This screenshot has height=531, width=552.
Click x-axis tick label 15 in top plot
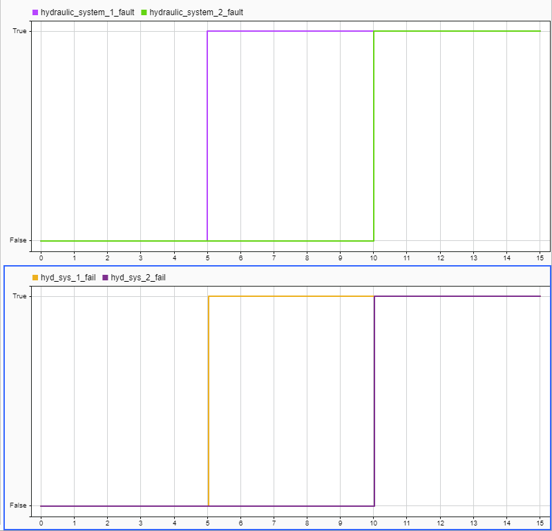(x=540, y=258)
